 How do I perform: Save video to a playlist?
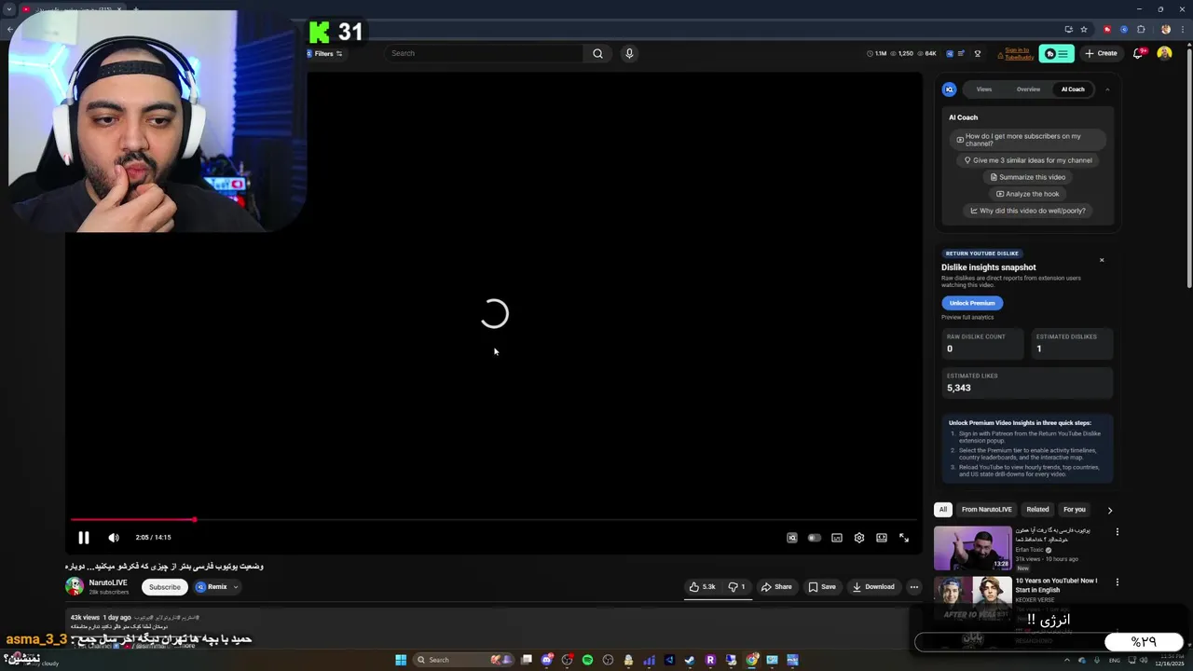tap(822, 587)
